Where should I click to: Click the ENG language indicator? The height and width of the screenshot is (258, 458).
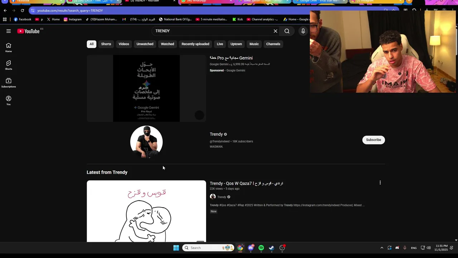414,248
